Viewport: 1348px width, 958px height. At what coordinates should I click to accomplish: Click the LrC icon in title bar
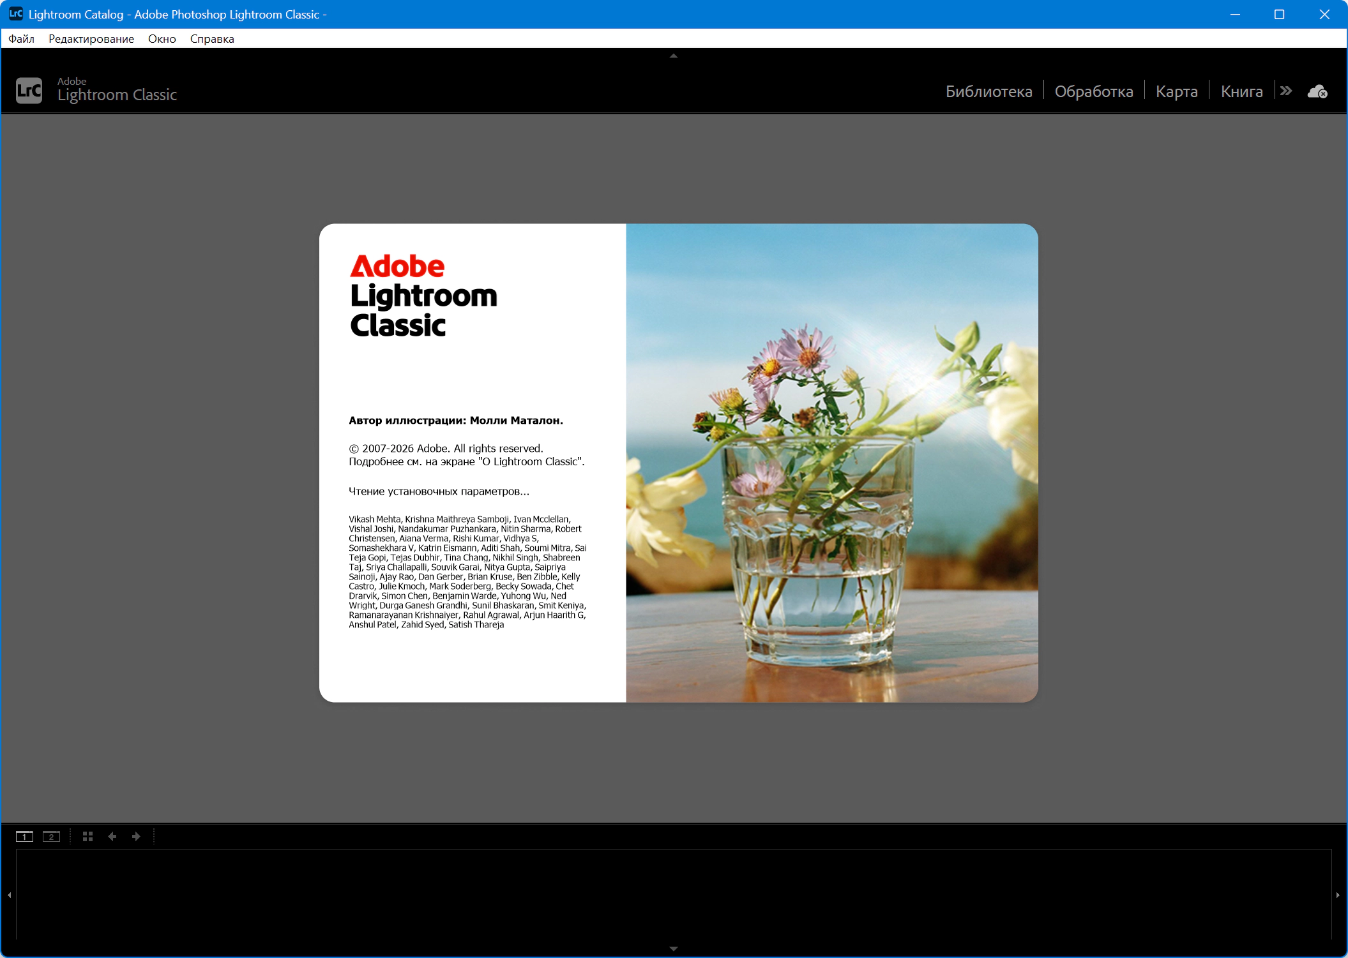[x=15, y=14]
